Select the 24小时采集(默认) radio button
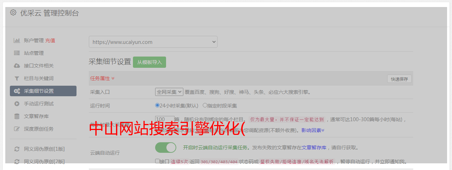Viewport: 452px width, 170px height. pyautogui.click(x=157, y=105)
